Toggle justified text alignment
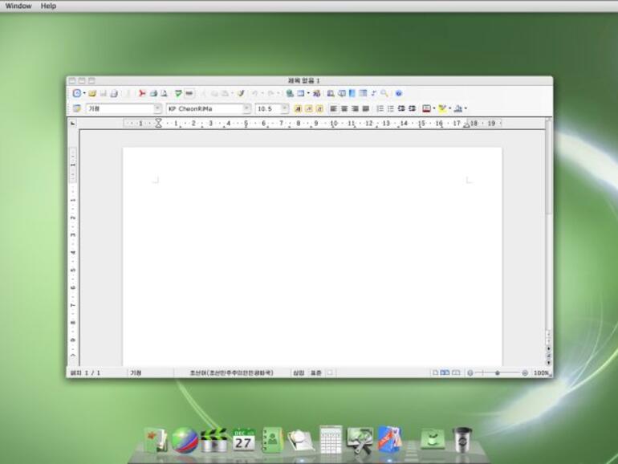 click(365, 108)
